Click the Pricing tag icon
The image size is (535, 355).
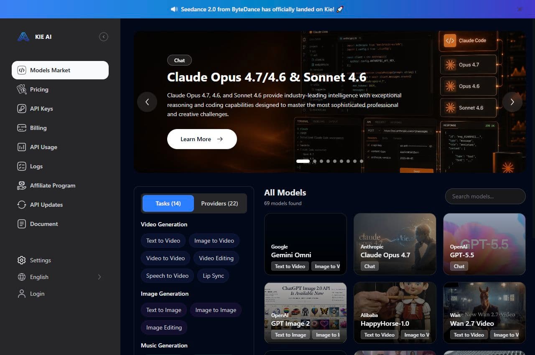21,89
